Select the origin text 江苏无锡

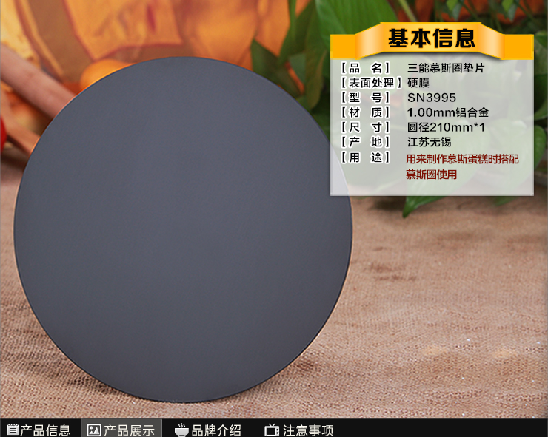pos(430,142)
